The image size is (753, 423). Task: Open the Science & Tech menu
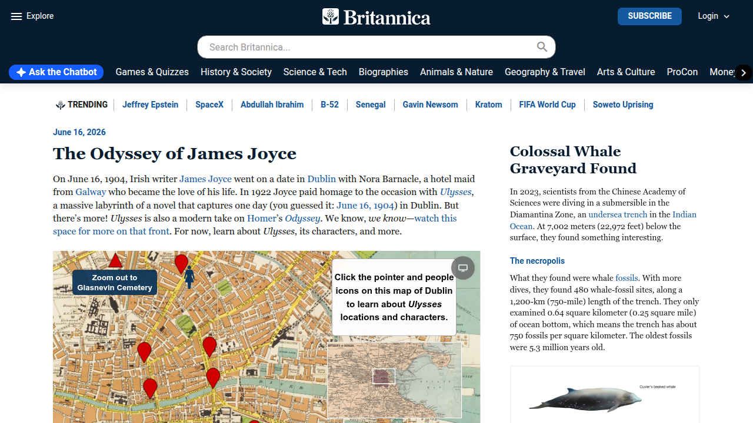click(x=315, y=72)
